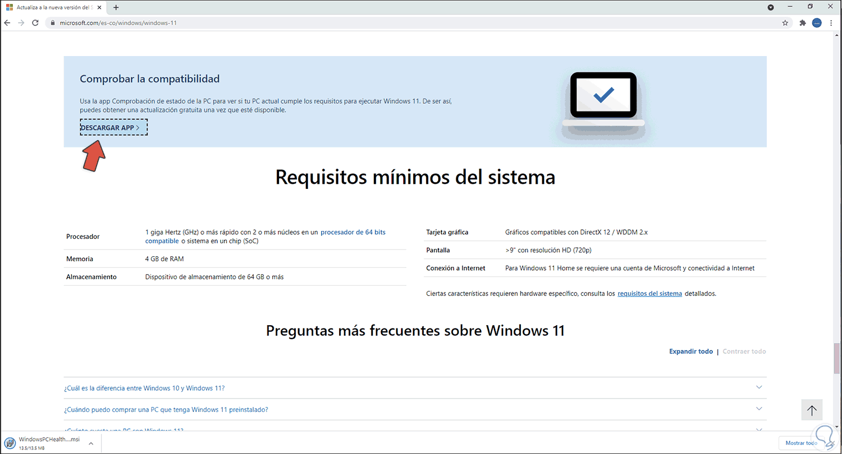Screen dimensions: 842x454
Task: Click the >9" con resolución HD (720p) value
Action: pos(548,250)
